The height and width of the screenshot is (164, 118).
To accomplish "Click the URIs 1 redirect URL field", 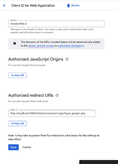I will tap(52, 113).
